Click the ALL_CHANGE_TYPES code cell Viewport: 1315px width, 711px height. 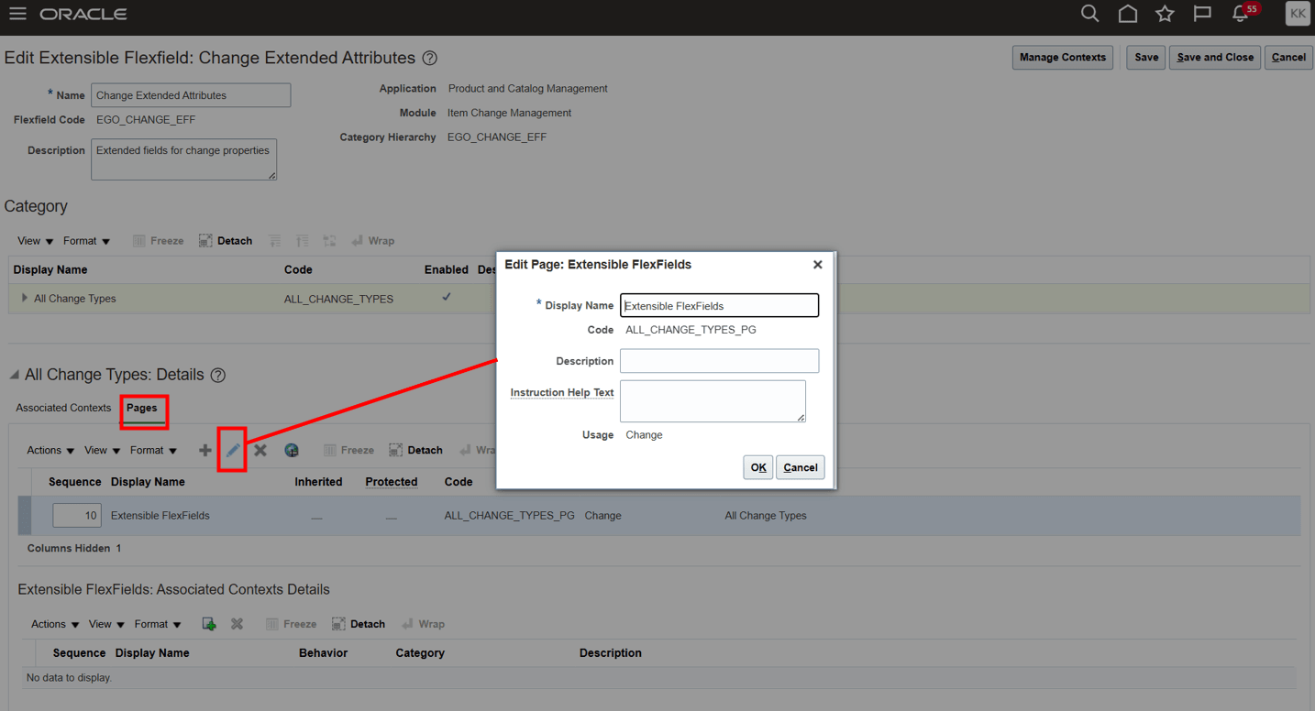338,299
